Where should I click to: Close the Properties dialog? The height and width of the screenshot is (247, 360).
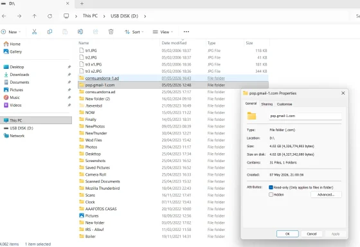tap(343, 93)
